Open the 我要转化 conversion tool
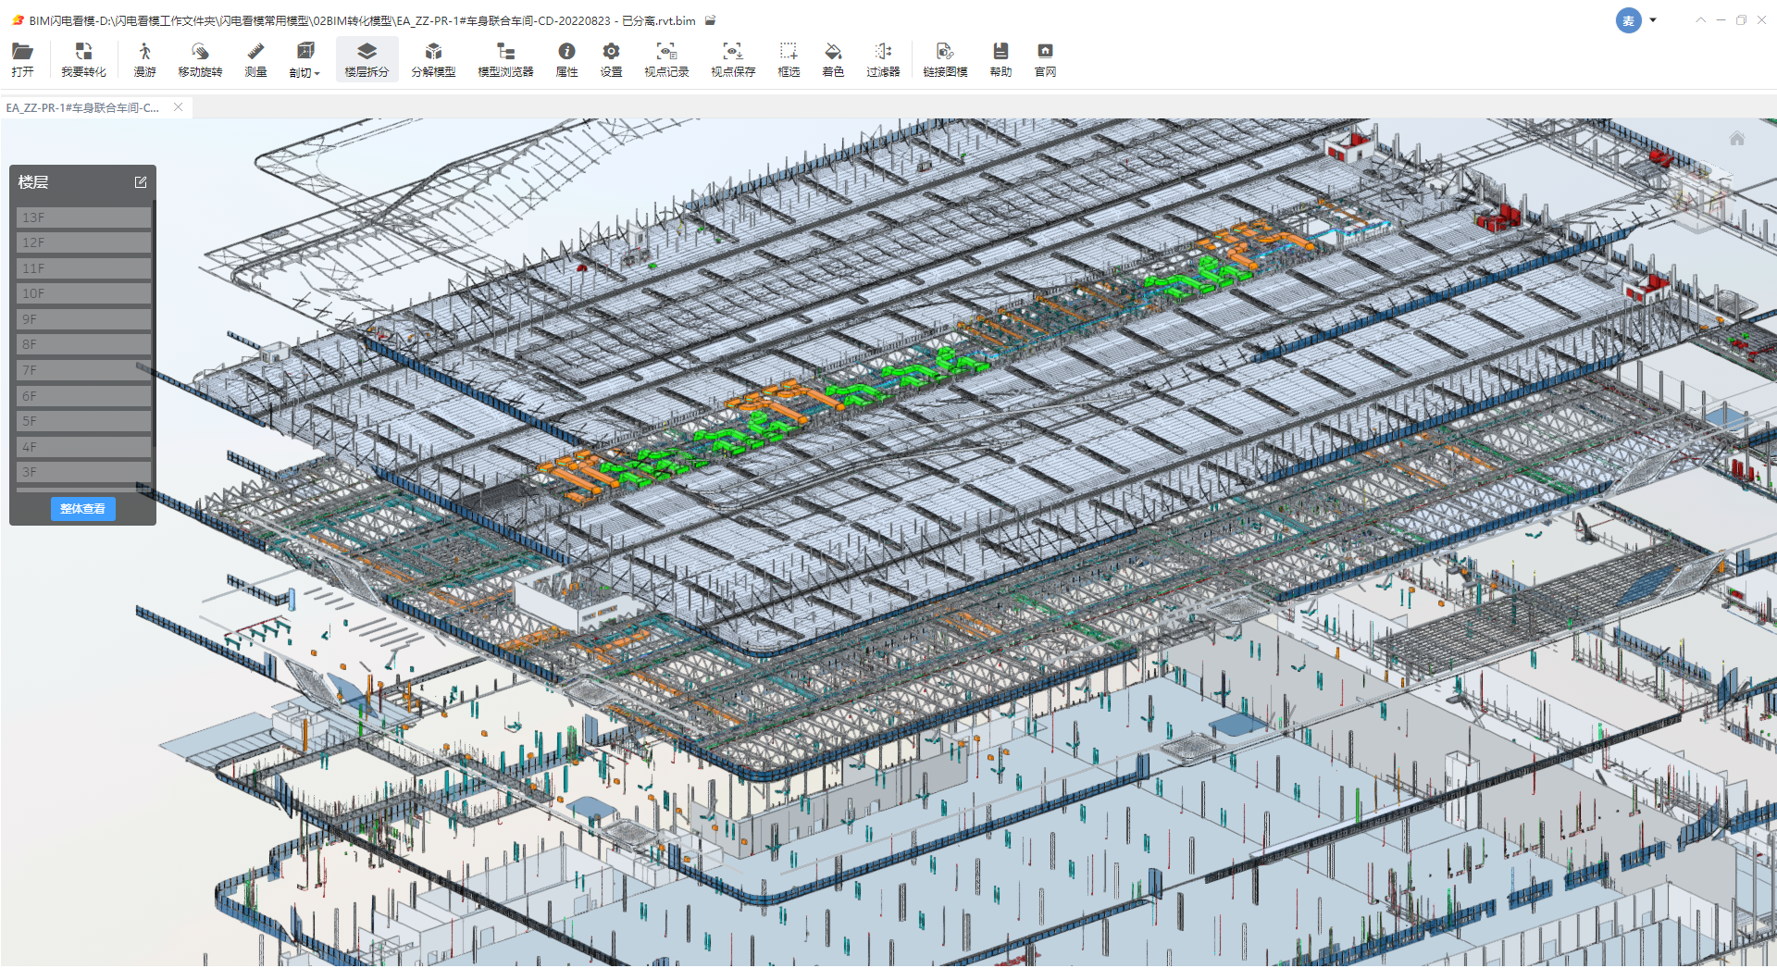Viewport: 1777px width, 968px height. coord(83,59)
